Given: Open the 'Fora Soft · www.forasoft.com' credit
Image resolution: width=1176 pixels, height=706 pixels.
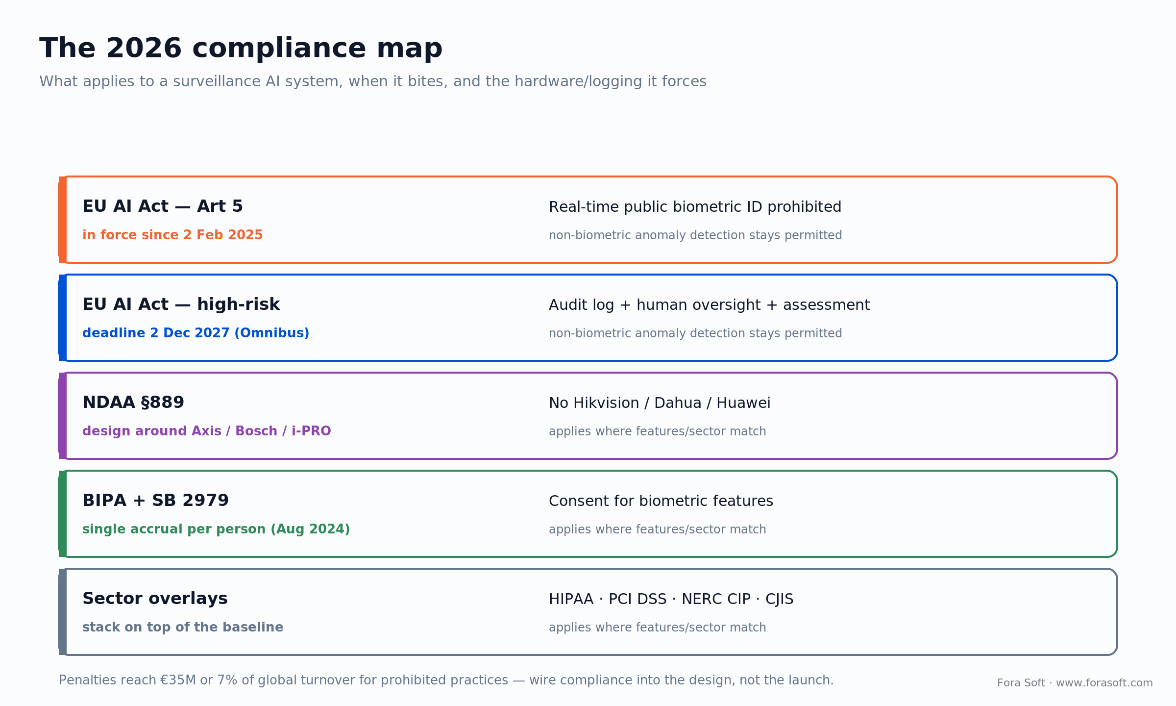Looking at the screenshot, I should tap(1075, 683).
